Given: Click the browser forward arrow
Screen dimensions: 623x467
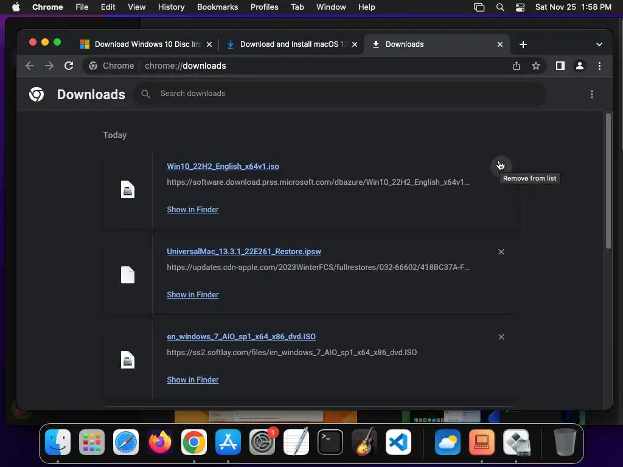Looking at the screenshot, I should coord(49,66).
